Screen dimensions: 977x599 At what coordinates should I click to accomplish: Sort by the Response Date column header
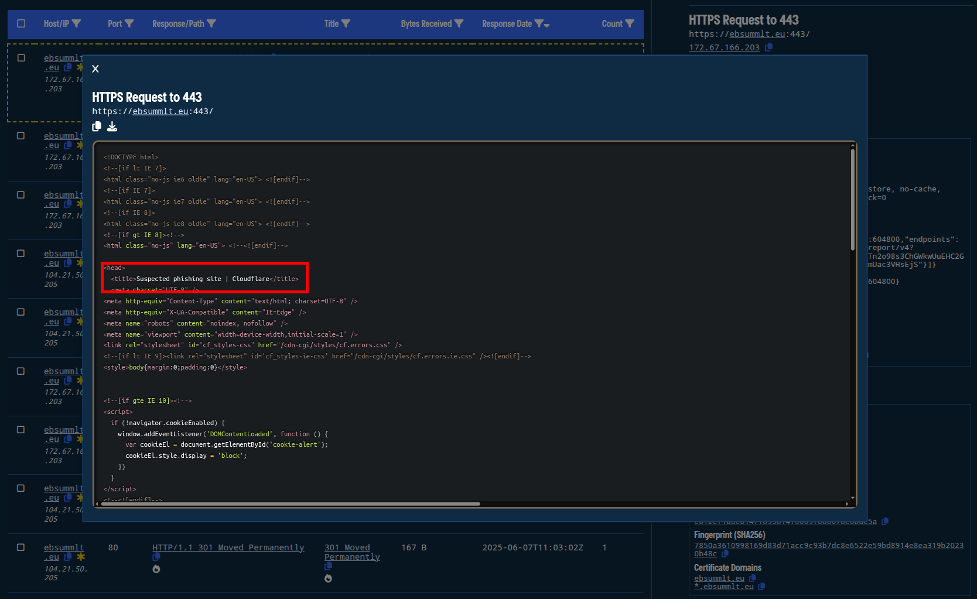point(507,23)
